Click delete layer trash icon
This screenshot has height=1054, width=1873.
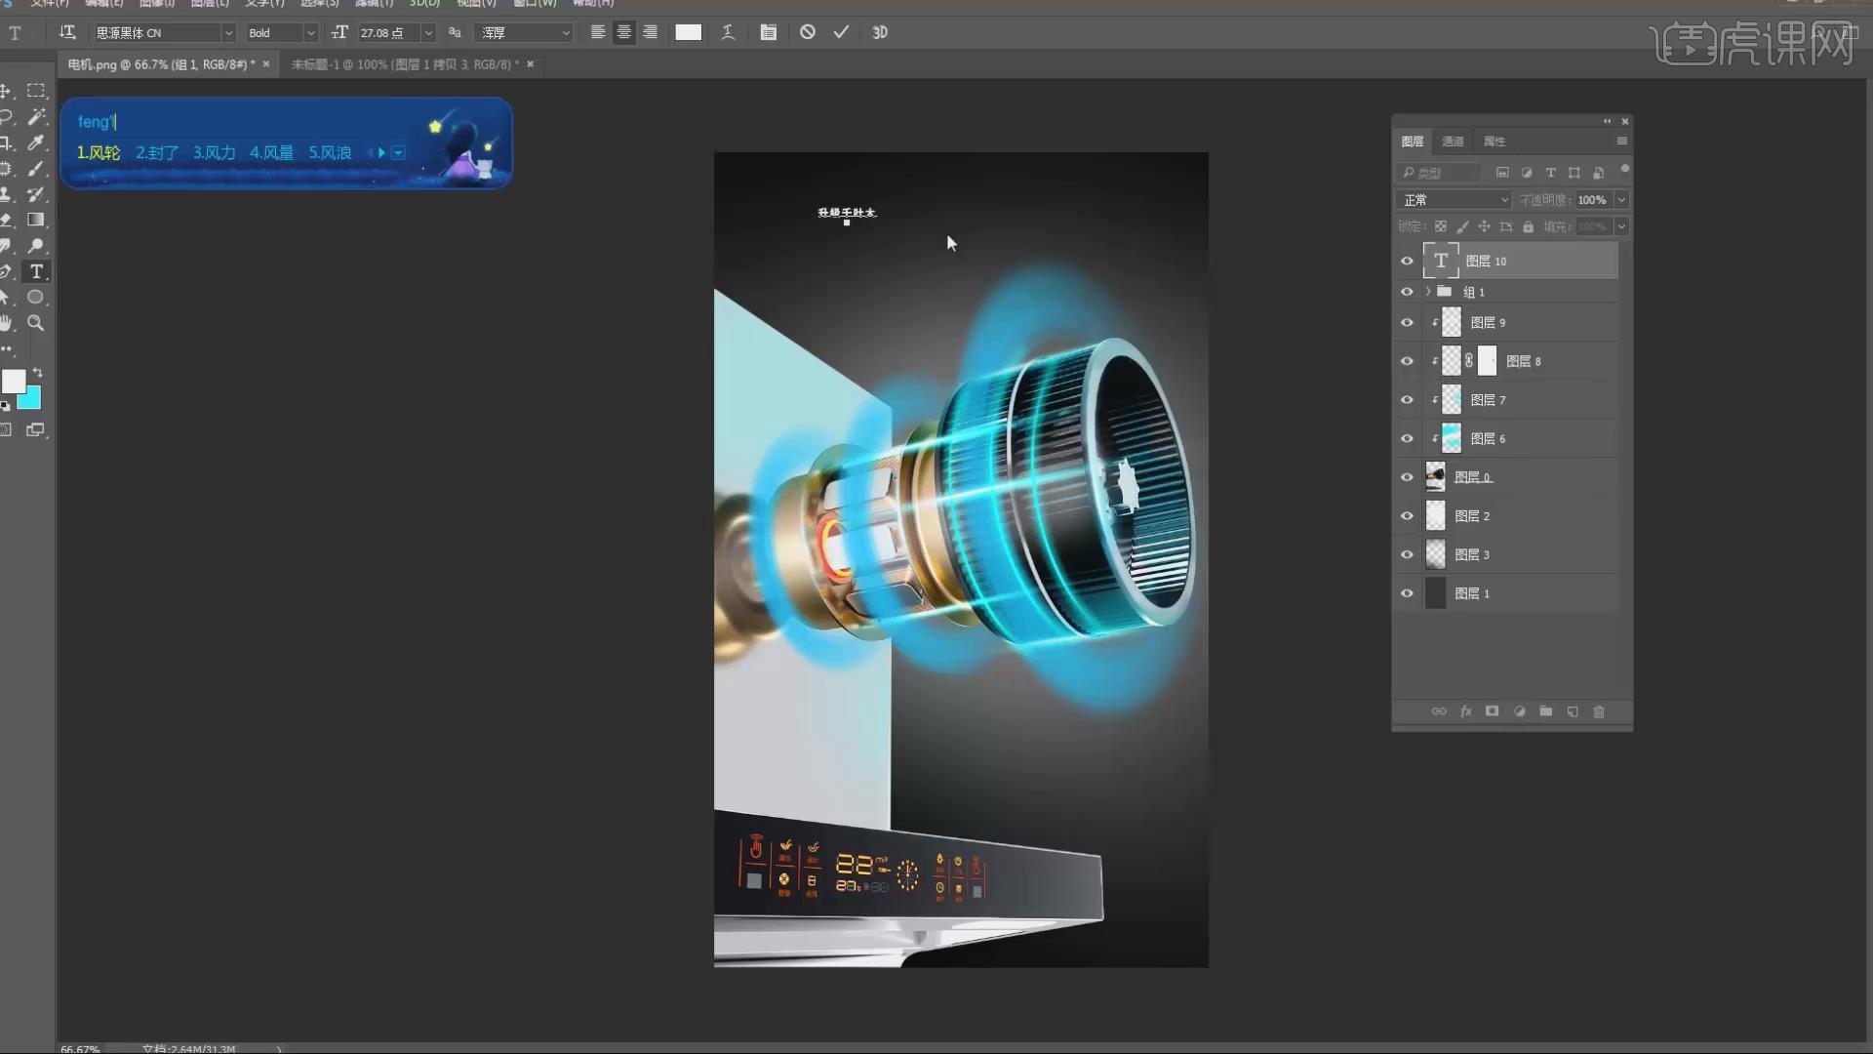(1599, 711)
